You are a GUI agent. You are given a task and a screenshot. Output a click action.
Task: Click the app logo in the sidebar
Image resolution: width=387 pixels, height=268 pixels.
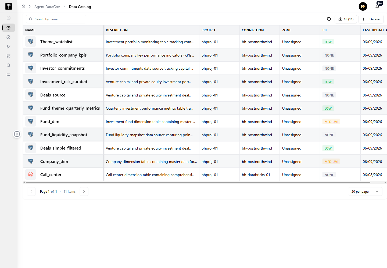[x=9, y=6]
